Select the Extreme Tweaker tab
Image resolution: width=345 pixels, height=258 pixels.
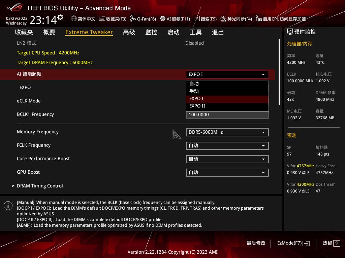(89, 32)
